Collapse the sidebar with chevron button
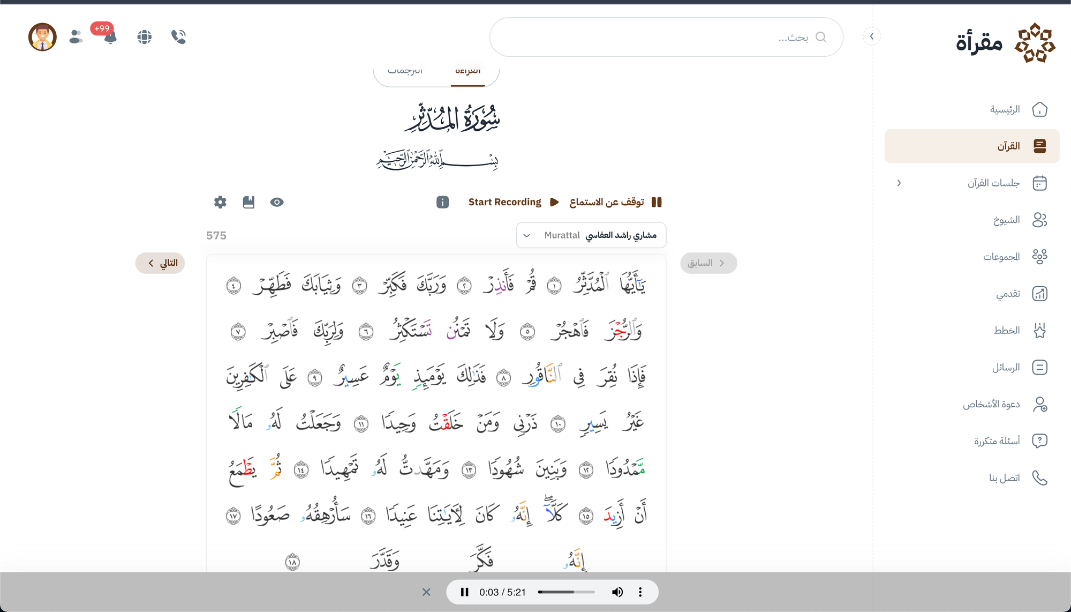 872,36
